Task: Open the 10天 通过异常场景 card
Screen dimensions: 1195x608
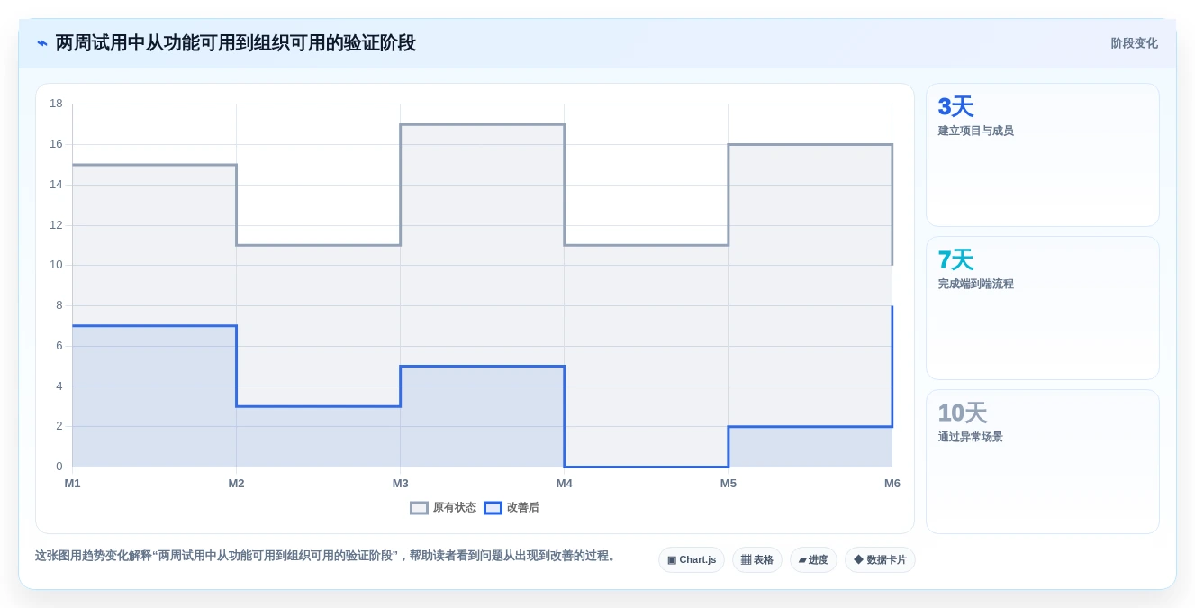Action: [1043, 462]
